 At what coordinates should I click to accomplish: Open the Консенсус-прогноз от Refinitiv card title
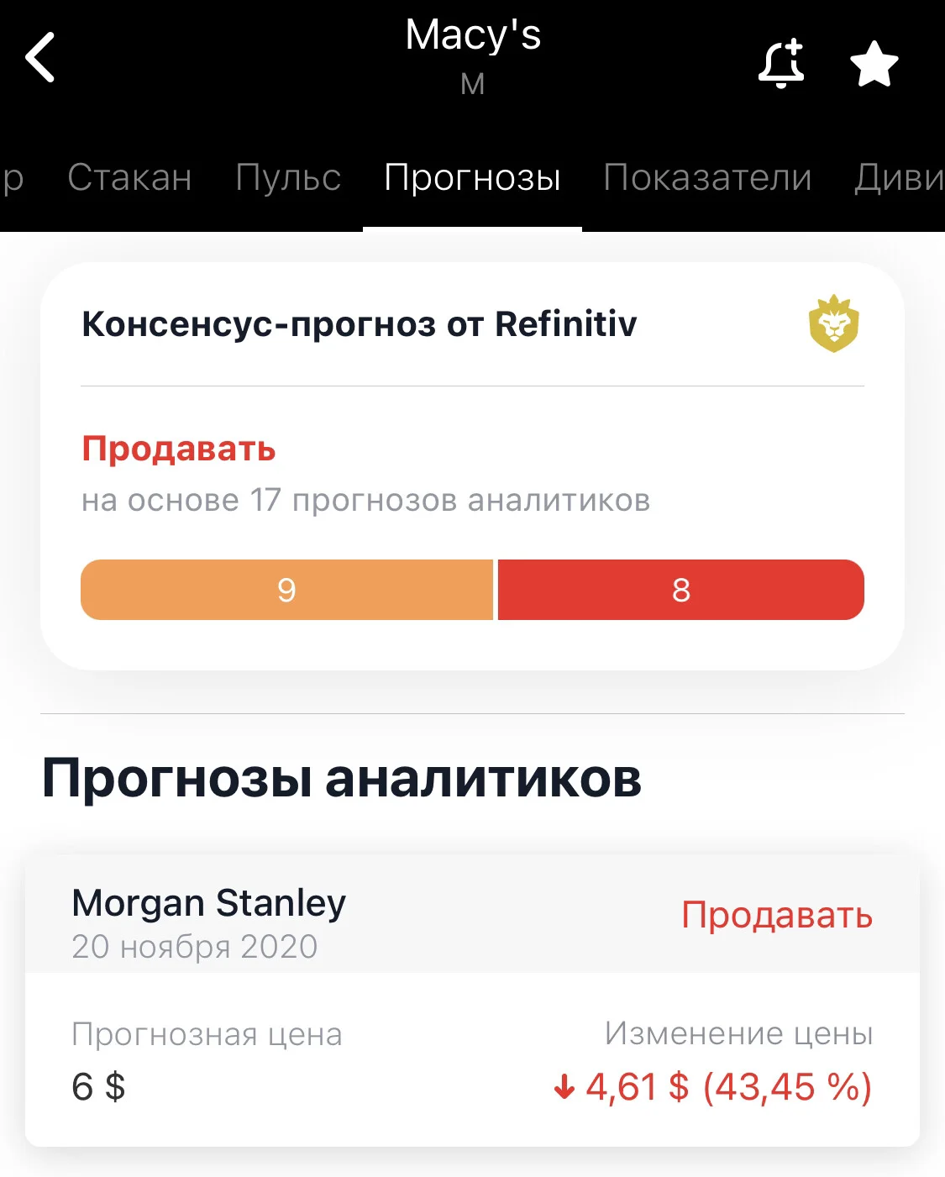pos(359,323)
